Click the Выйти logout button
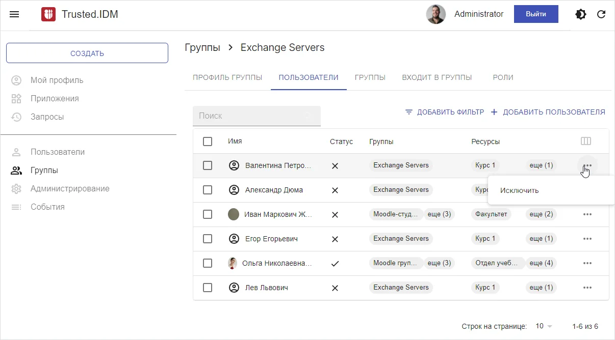 tap(535, 14)
